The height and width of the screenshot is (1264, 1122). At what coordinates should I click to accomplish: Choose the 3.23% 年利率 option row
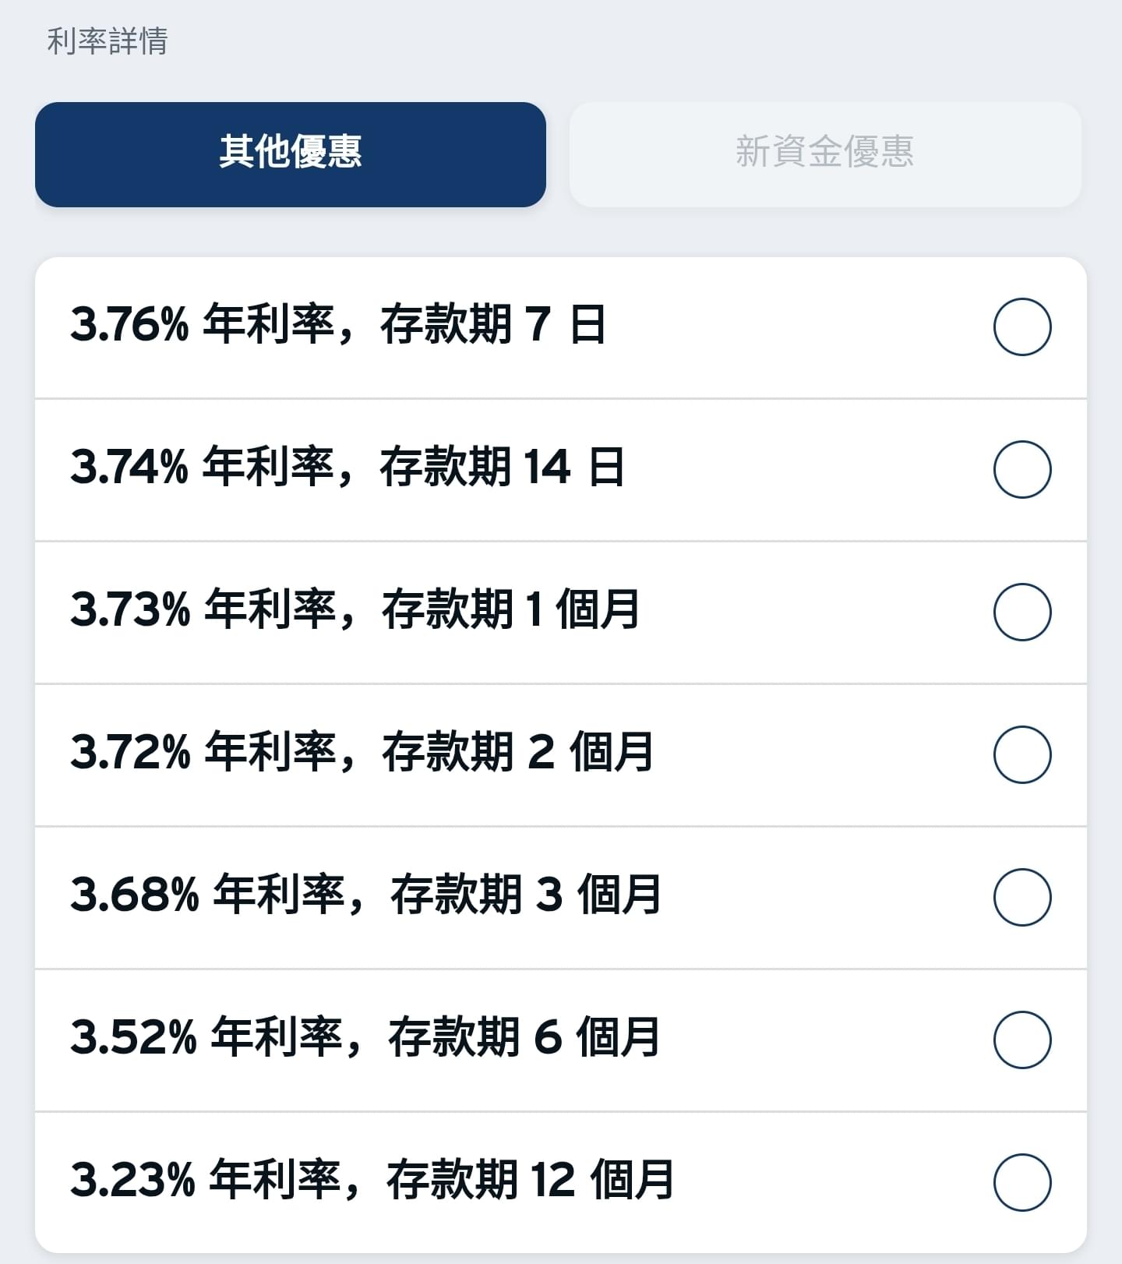(561, 1183)
